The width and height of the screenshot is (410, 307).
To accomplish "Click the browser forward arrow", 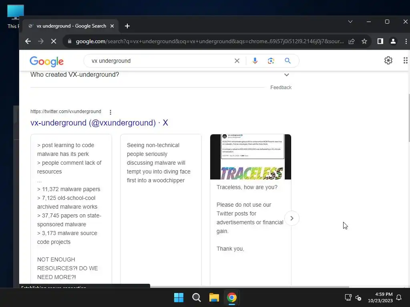I will pos(40,41).
